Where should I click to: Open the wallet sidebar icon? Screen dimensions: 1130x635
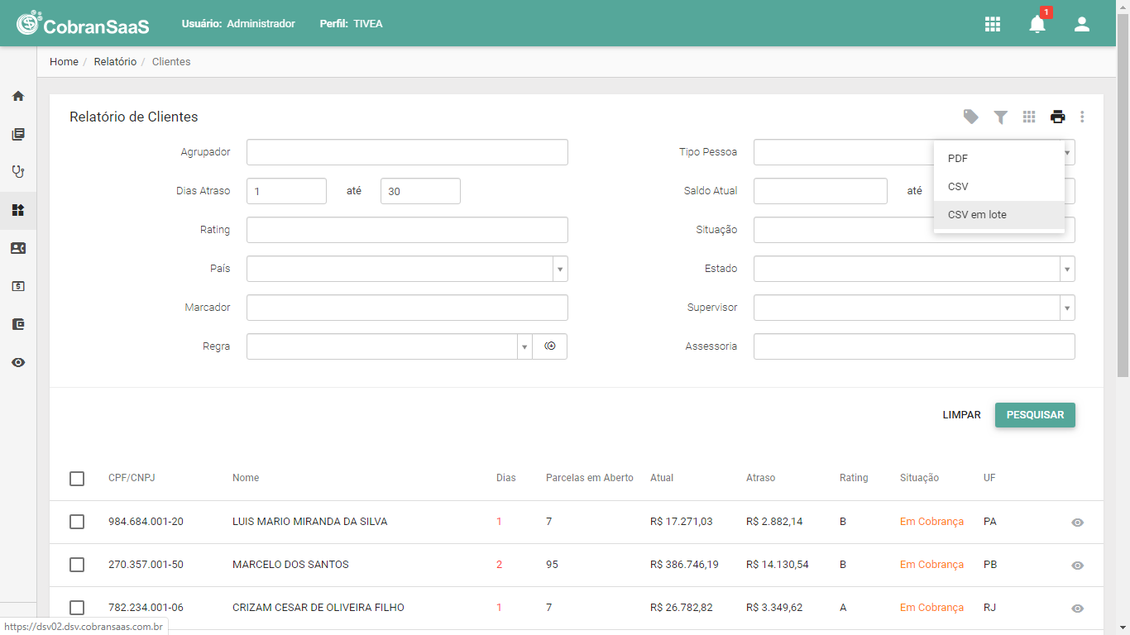(18, 324)
